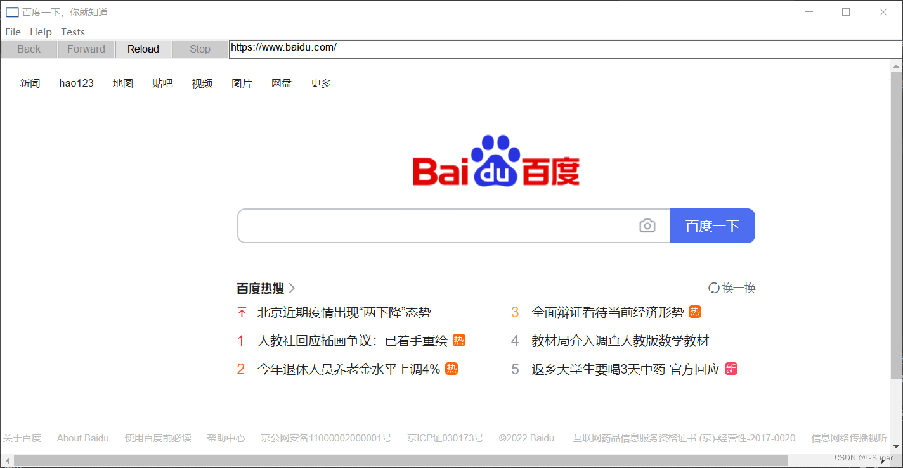
Task: Click the vertical scrollbar up arrow
Action: [x=896, y=65]
